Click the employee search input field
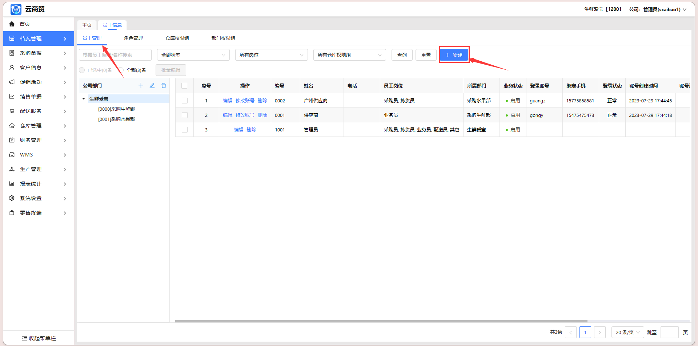 115,55
